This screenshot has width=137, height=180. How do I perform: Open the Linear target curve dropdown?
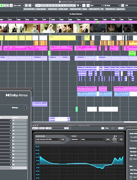93,139
